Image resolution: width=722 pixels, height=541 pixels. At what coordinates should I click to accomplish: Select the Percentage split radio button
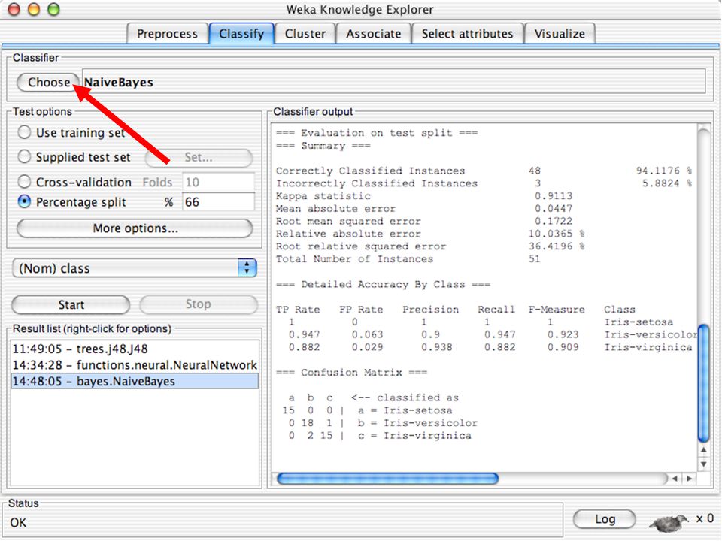(71, 202)
